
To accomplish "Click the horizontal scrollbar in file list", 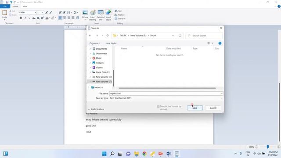I will (x=167, y=88).
